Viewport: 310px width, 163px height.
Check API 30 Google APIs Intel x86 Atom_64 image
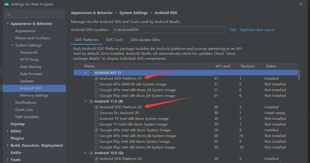coord(96,136)
